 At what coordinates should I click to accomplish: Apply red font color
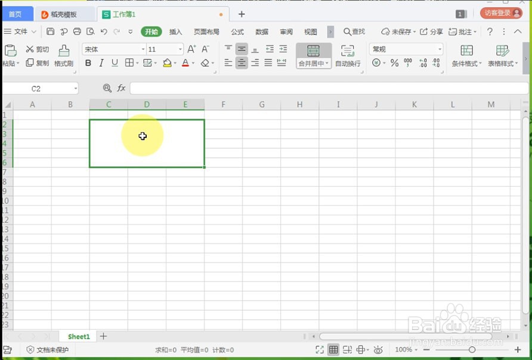click(x=185, y=63)
